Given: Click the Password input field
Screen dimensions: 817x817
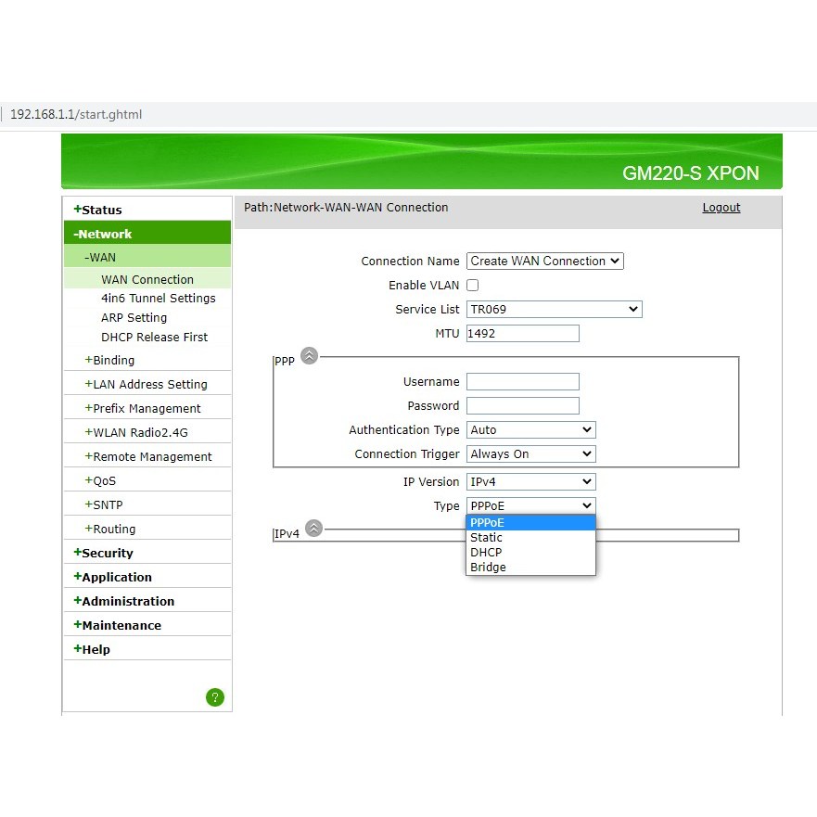Looking at the screenshot, I should [x=522, y=406].
